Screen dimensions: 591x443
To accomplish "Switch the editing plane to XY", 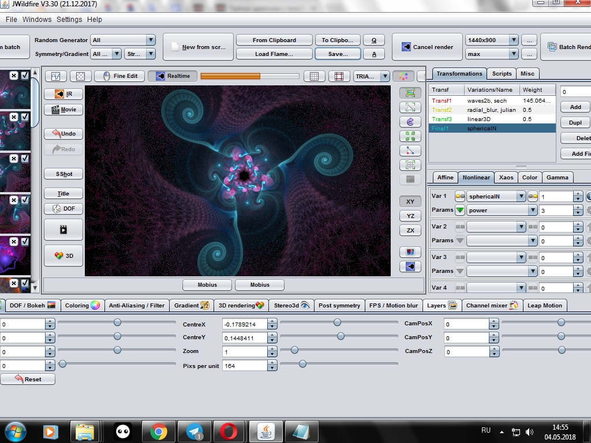I will (x=410, y=201).
